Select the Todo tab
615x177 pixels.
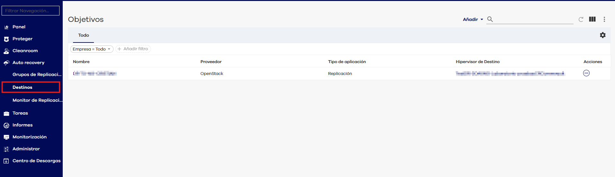coord(84,35)
